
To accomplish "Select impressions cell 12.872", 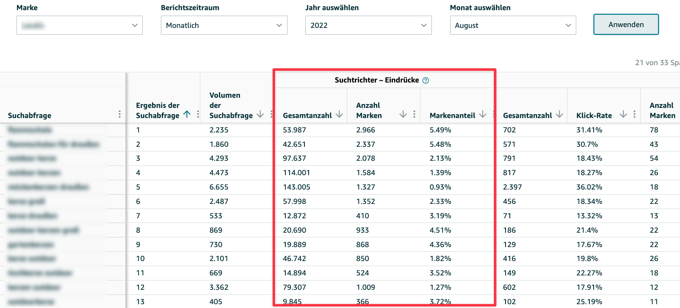I will [x=294, y=216].
